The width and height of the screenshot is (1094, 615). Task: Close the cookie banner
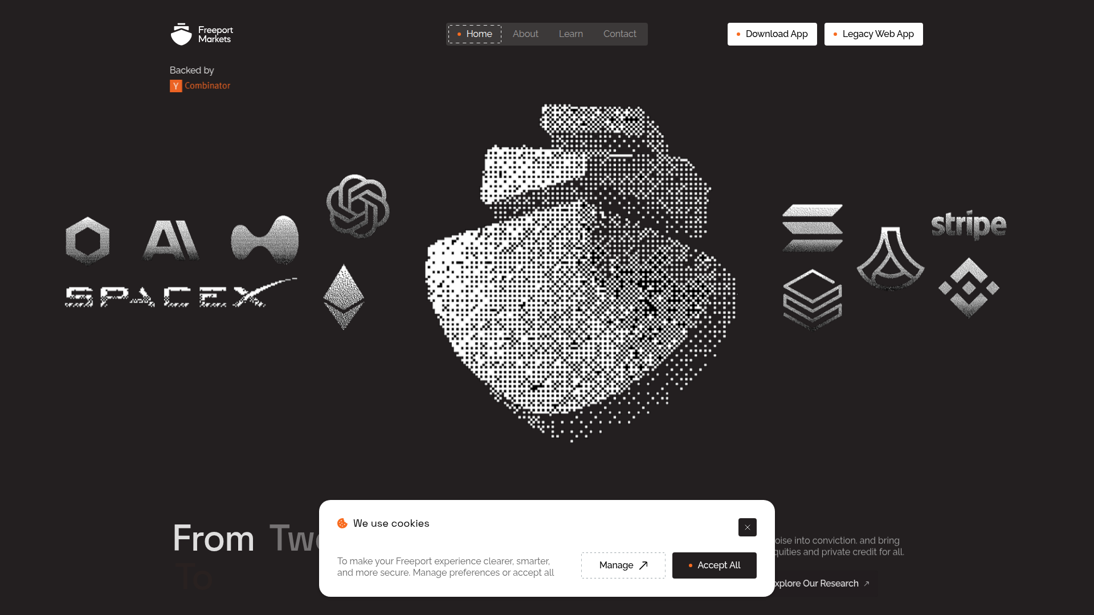(748, 527)
